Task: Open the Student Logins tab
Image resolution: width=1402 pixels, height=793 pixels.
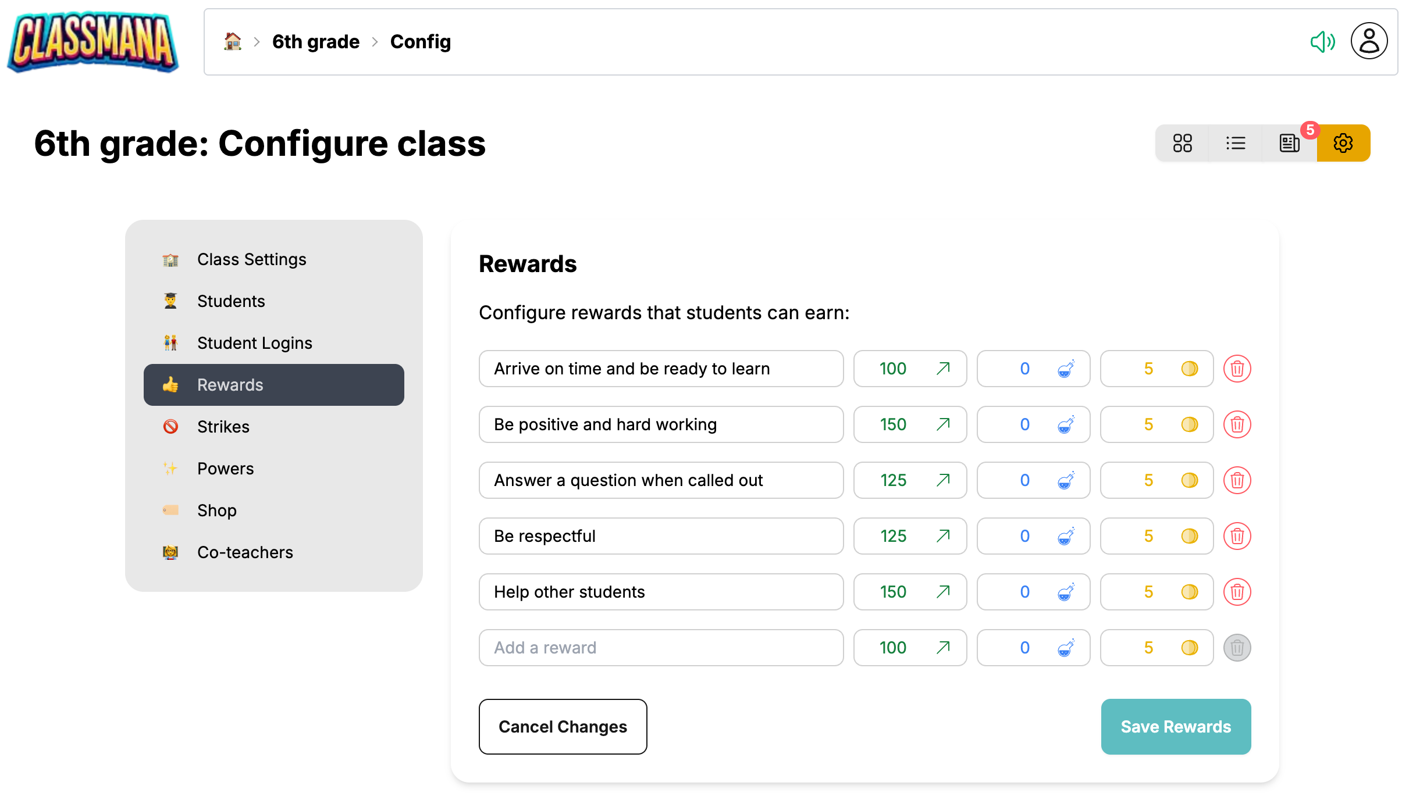Action: [x=254, y=342]
